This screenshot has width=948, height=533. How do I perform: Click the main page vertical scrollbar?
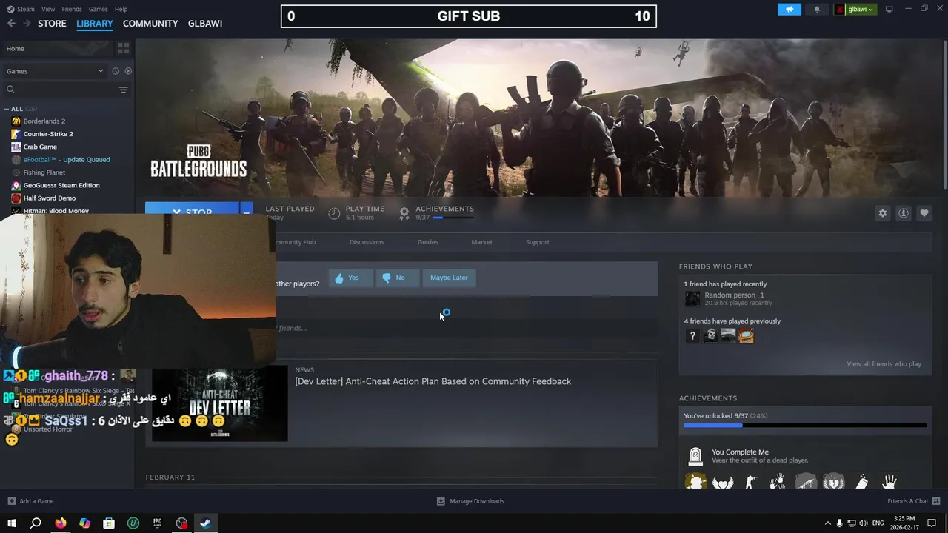tap(944, 115)
